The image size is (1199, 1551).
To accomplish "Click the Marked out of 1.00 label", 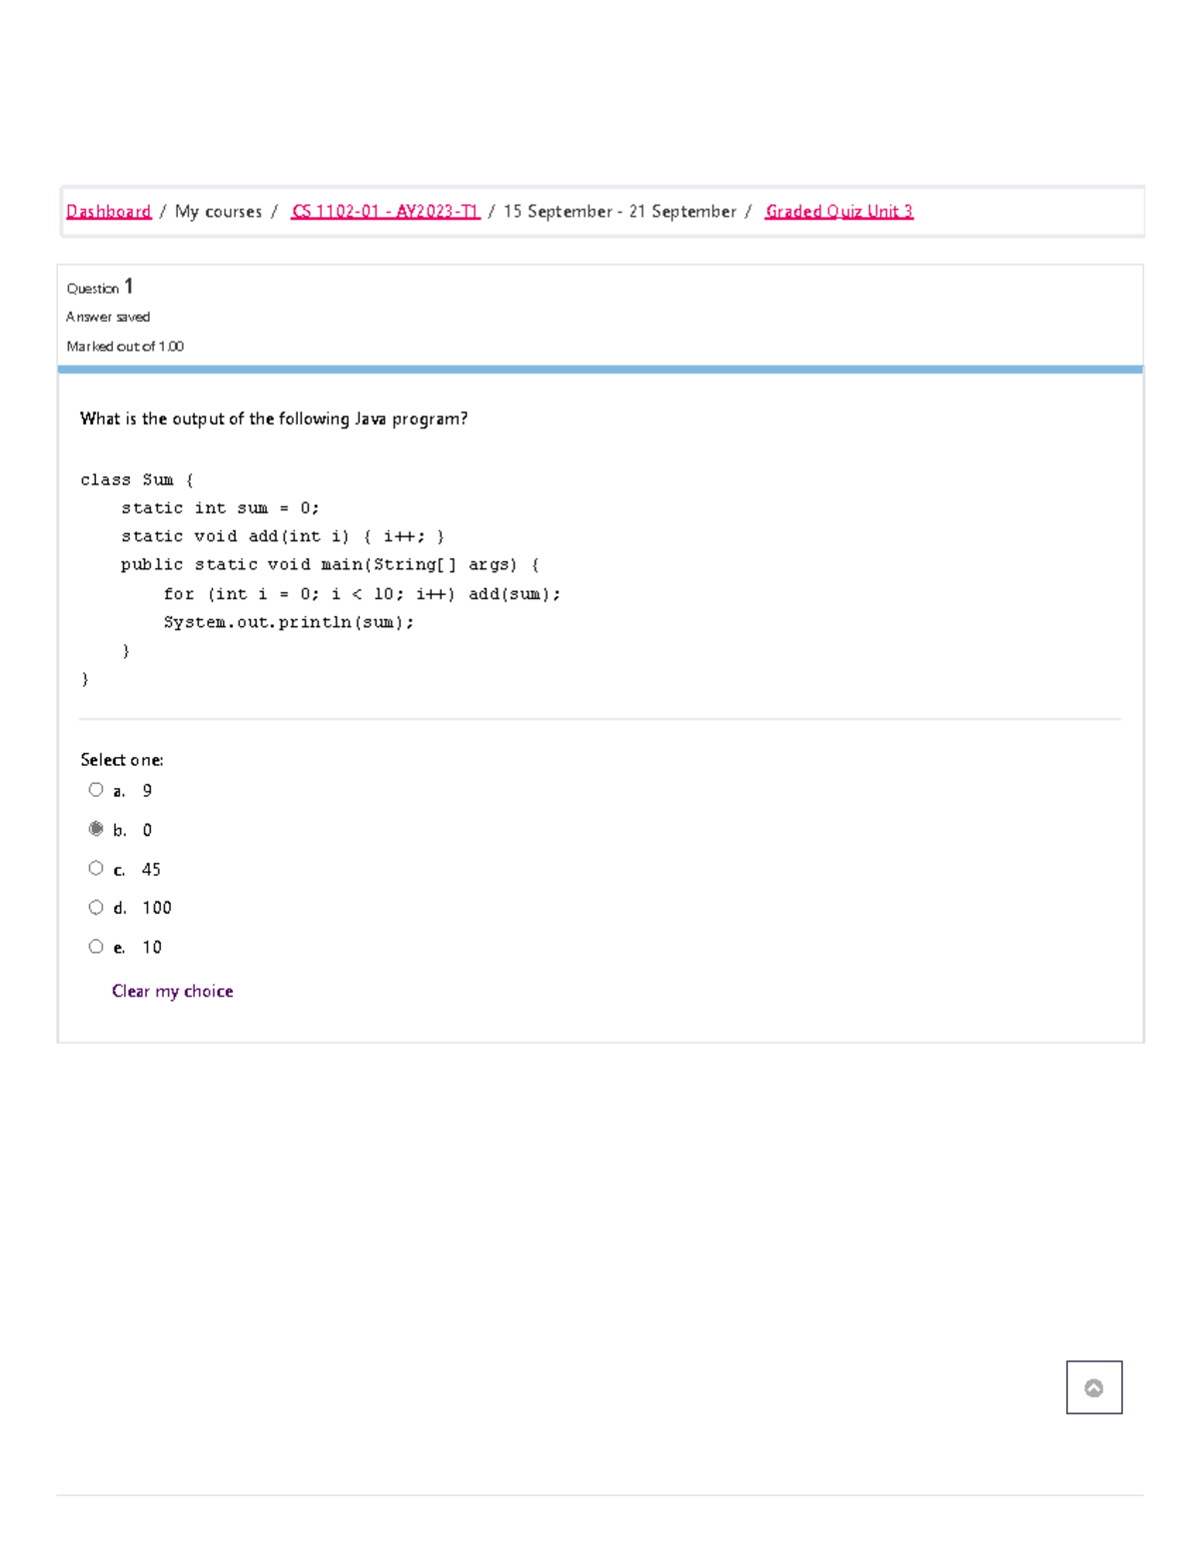I will 125,347.
